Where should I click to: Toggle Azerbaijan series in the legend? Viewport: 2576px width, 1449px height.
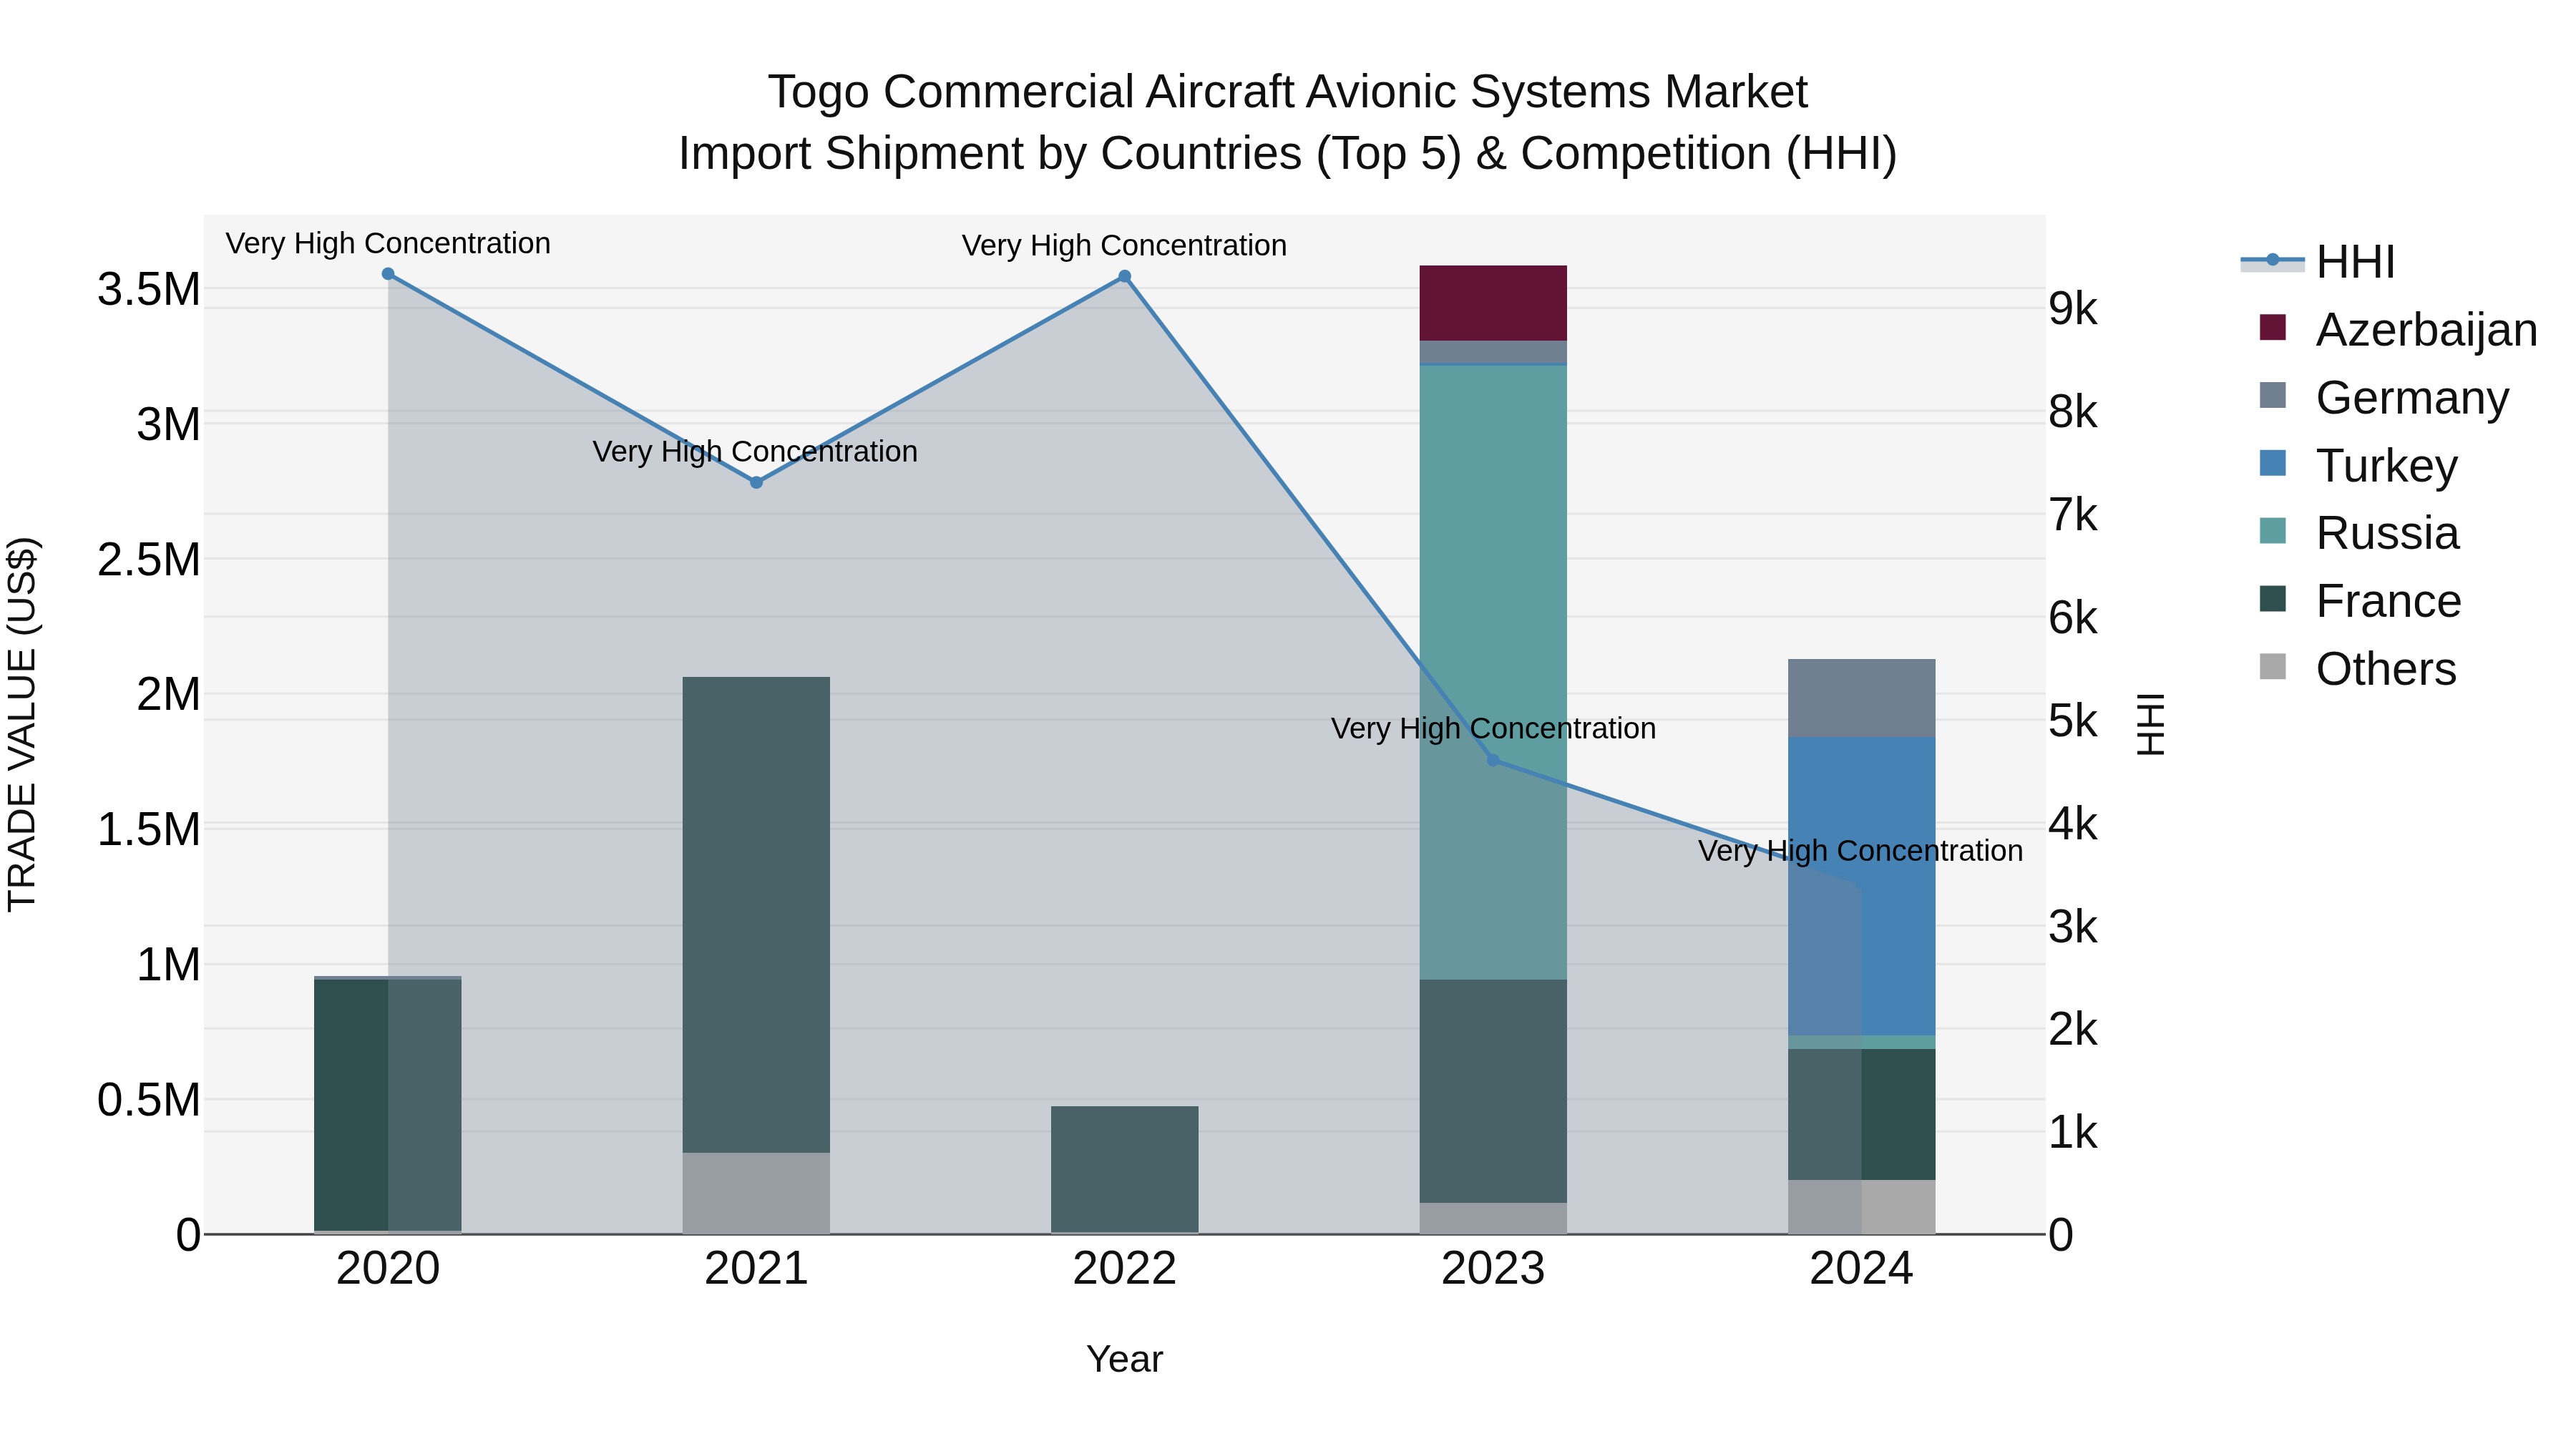coord(2397,329)
